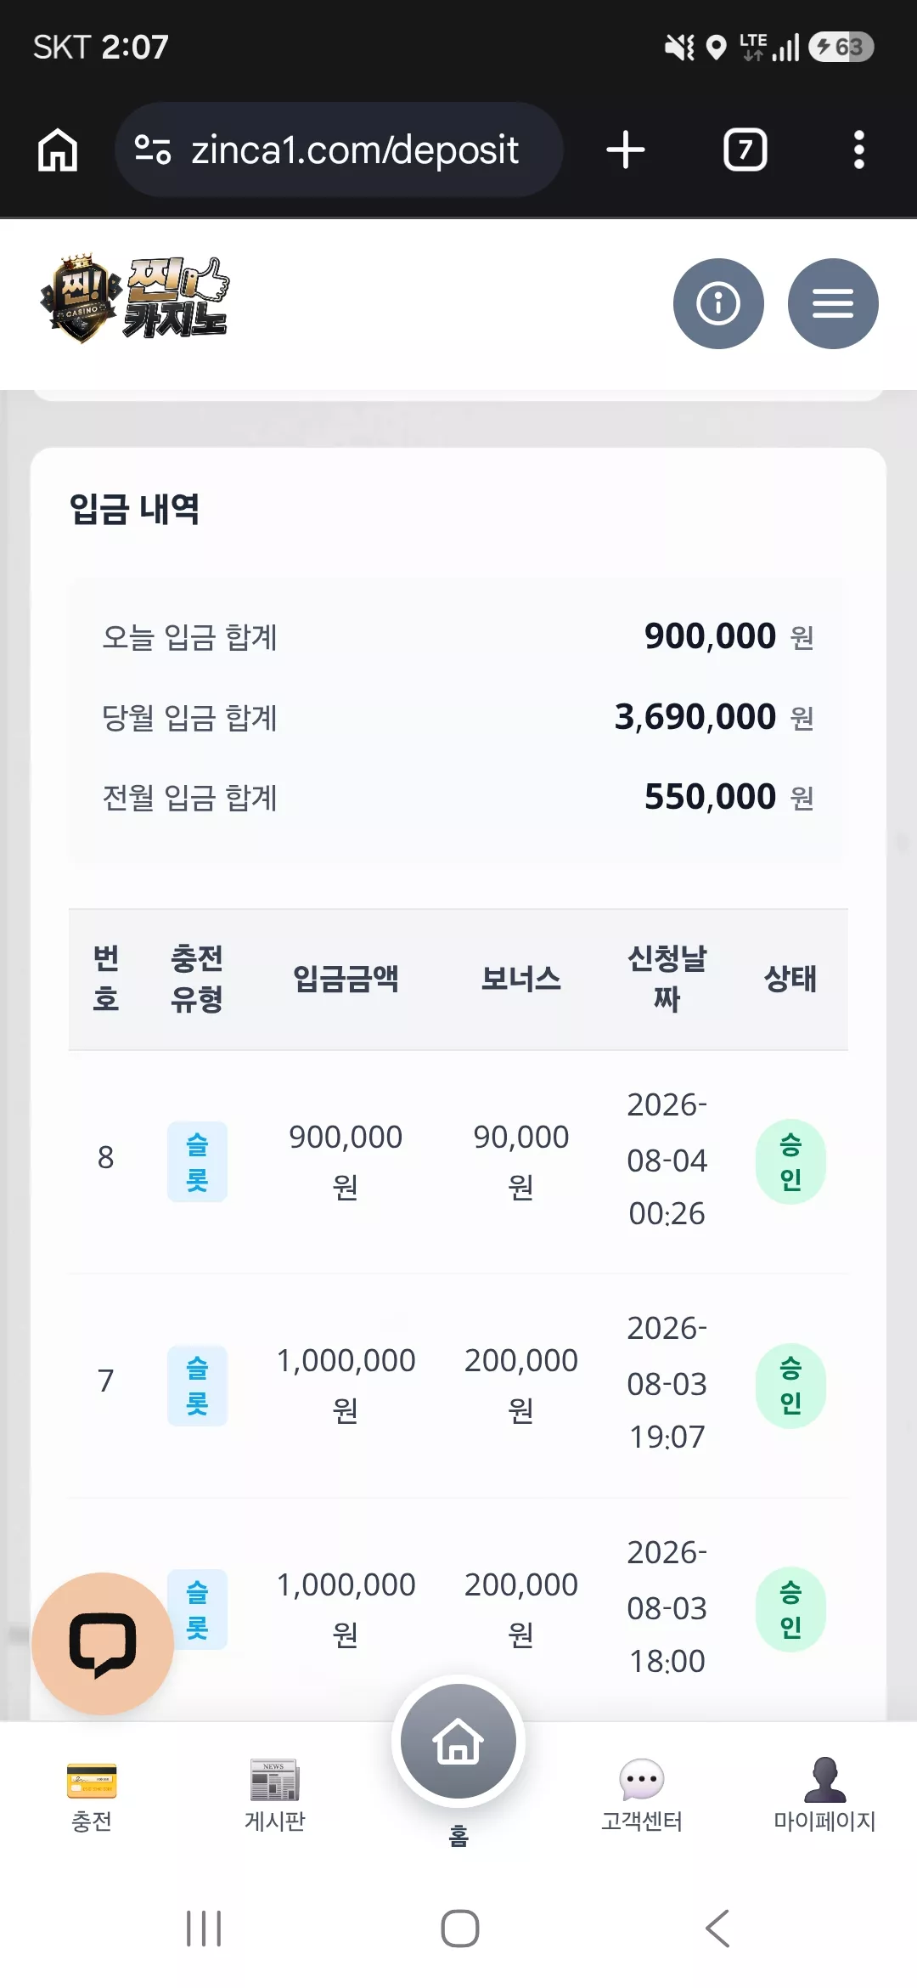The image size is (917, 1988).
Task: Open the 게시판 tab
Action: 275,1796
